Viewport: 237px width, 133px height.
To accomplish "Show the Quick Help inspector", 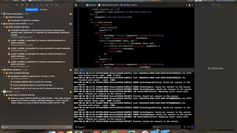I will click(218, 5).
